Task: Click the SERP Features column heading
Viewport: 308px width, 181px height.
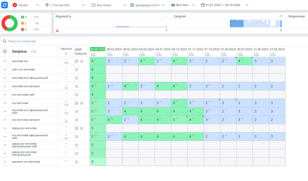Action: [81, 51]
